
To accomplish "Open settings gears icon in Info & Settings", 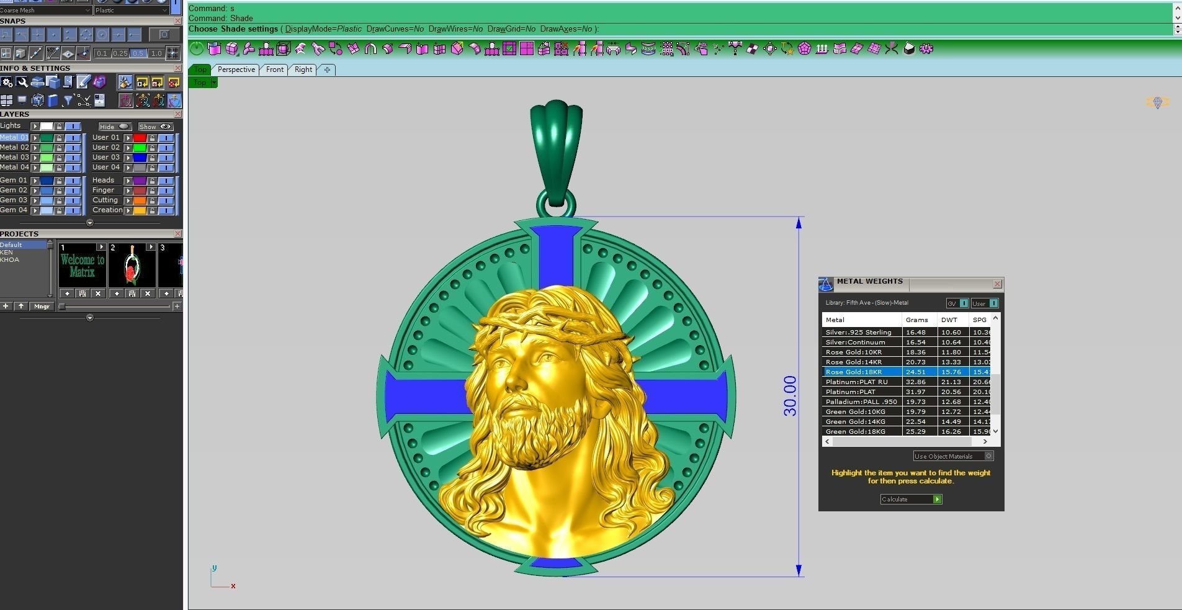I will 7,82.
